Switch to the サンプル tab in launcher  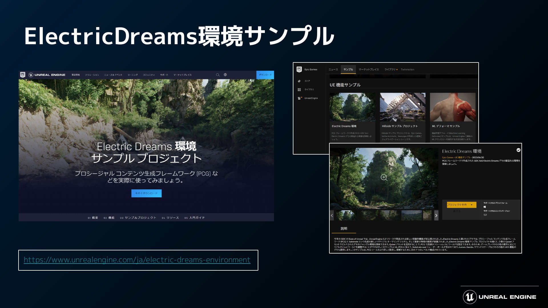pyautogui.click(x=348, y=69)
